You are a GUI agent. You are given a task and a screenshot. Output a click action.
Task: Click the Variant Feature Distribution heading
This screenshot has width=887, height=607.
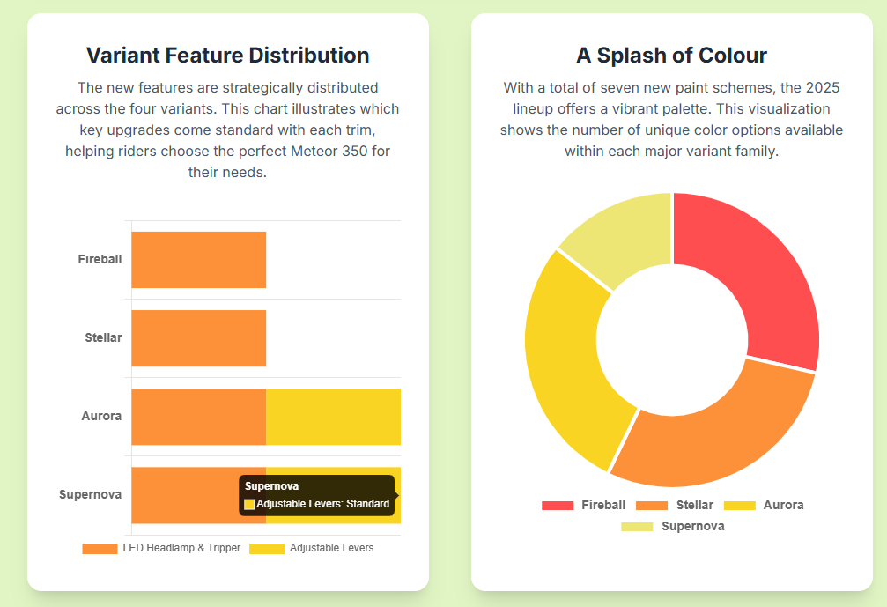(227, 56)
